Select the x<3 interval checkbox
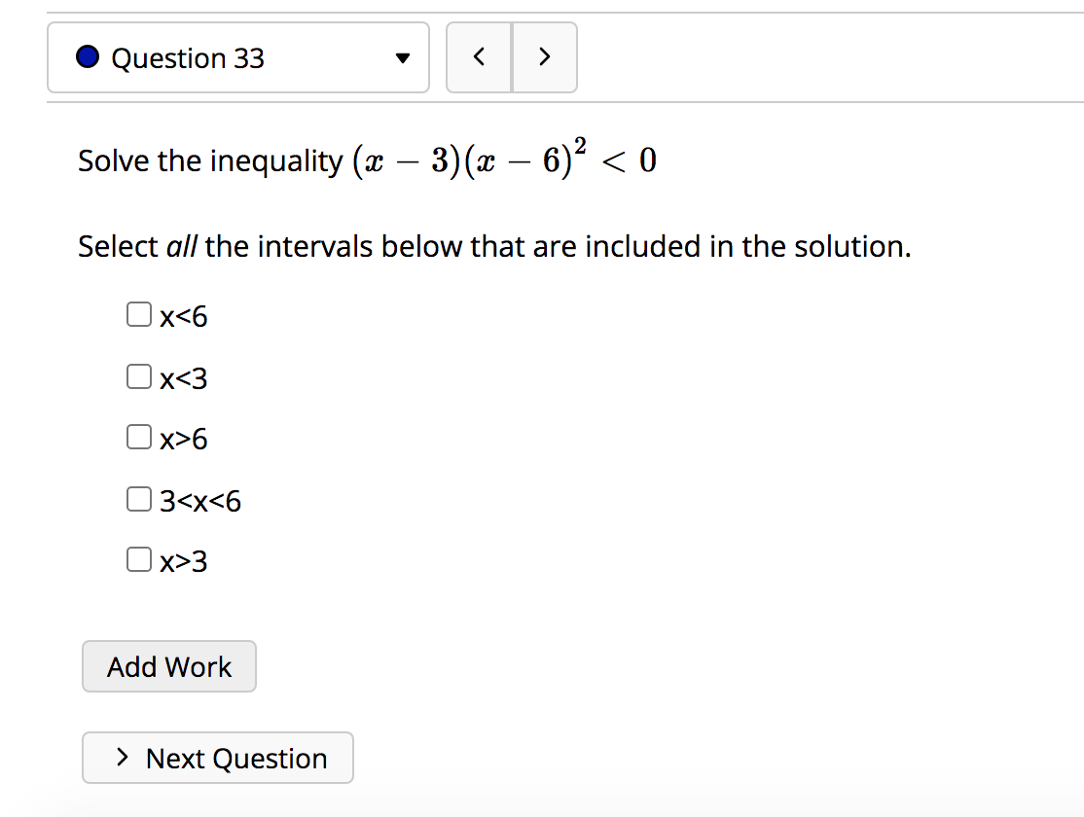This screenshot has width=1084, height=817. coord(138,374)
